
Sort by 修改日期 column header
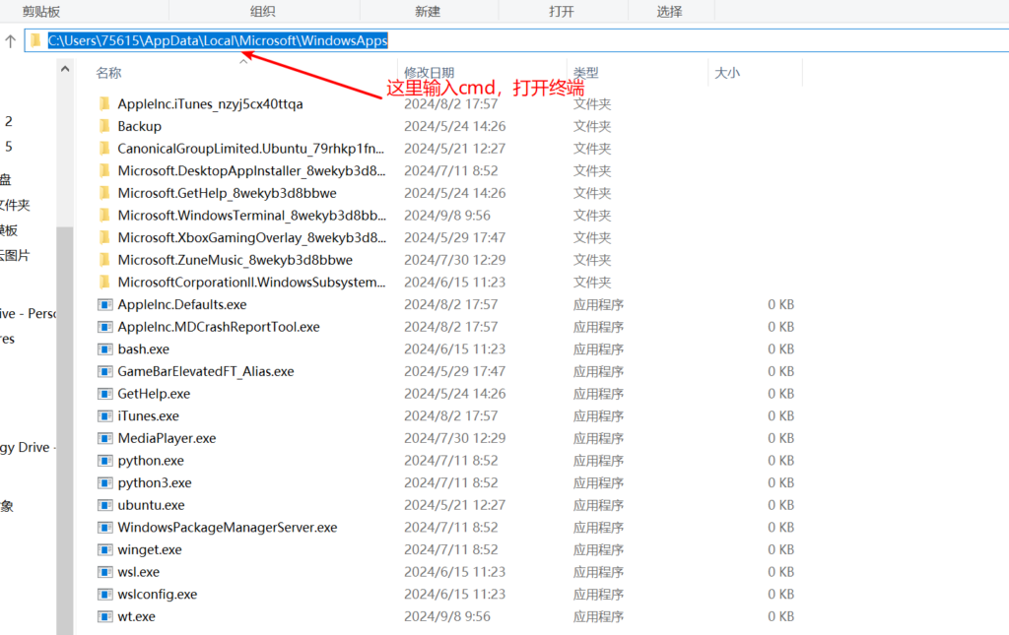(x=429, y=73)
